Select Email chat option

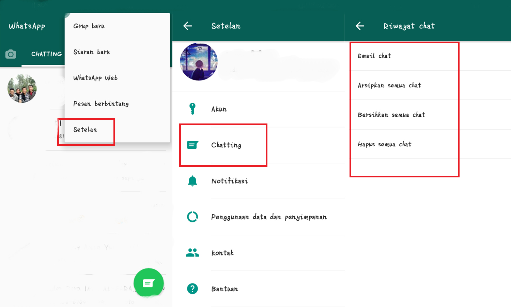[428, 56]
